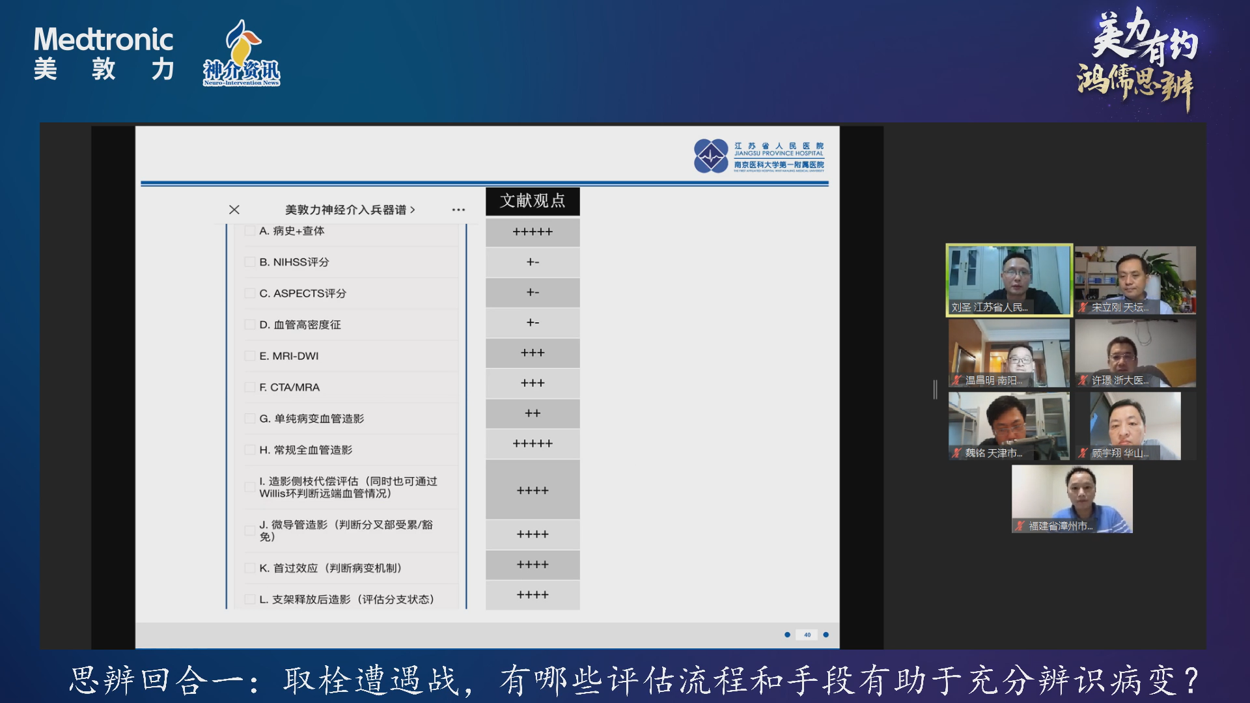Click muted mic icon on 宋立刚 tile
1250x703 pixels.
[1083, 307]
